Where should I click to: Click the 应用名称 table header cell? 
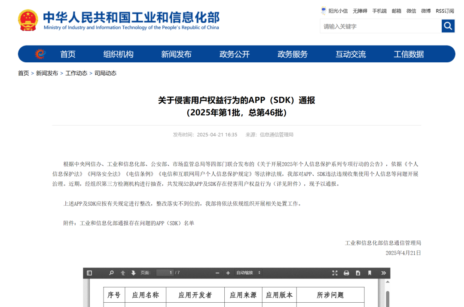pyautogui.click(x=146, y=295)
